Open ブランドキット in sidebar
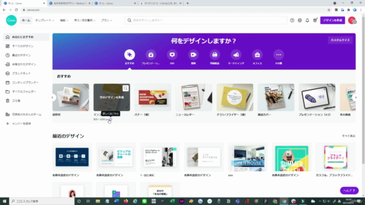Image resolution: width=365 pixels, height=205 pixels. (x=26, y=73)
